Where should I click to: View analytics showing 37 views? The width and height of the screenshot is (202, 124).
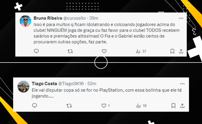point(141,51)
